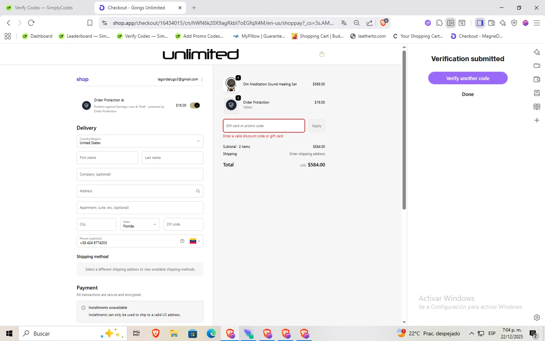Open a new browser tab
Screen dimensions: 545x341
coord(194,8)
